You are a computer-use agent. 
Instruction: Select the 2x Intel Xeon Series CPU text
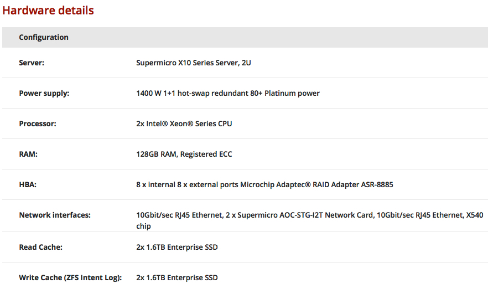click(184, 124)
